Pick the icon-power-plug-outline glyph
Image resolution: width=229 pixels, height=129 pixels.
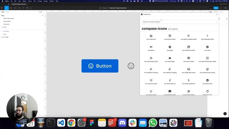click(151, 58)
